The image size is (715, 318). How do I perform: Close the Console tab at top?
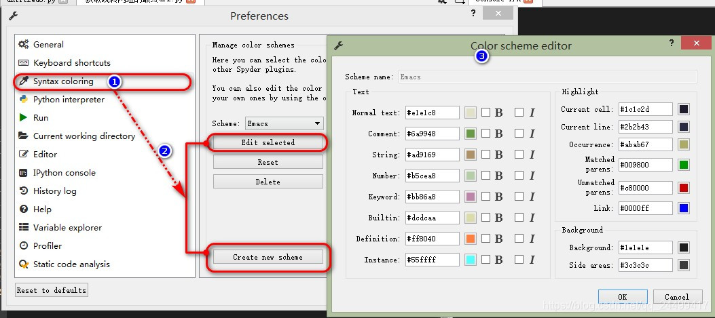[x=528, y=1]
